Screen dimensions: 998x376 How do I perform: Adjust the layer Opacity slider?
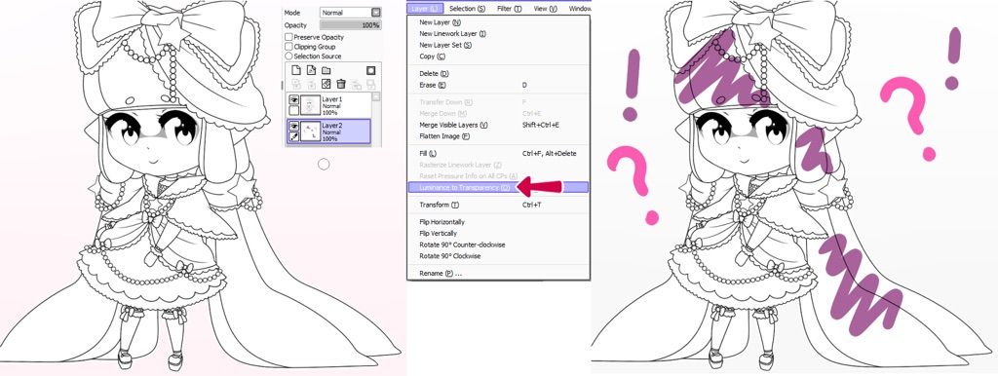pyautogui.click(x=350, y=24)
